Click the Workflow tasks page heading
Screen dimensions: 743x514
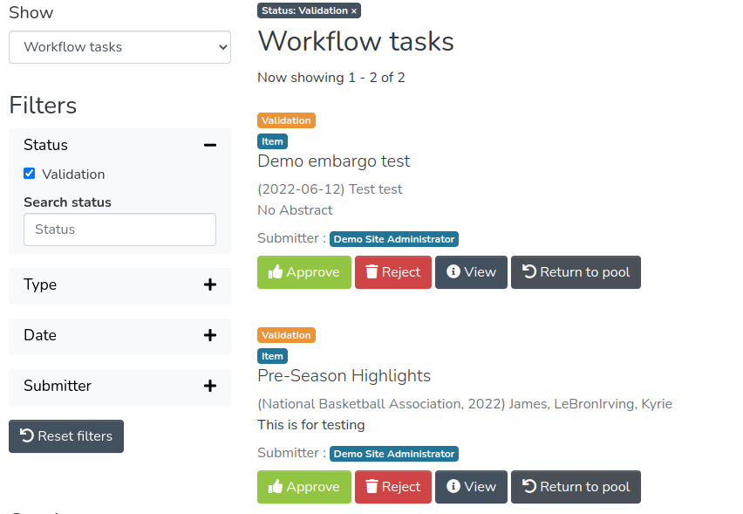356,41
